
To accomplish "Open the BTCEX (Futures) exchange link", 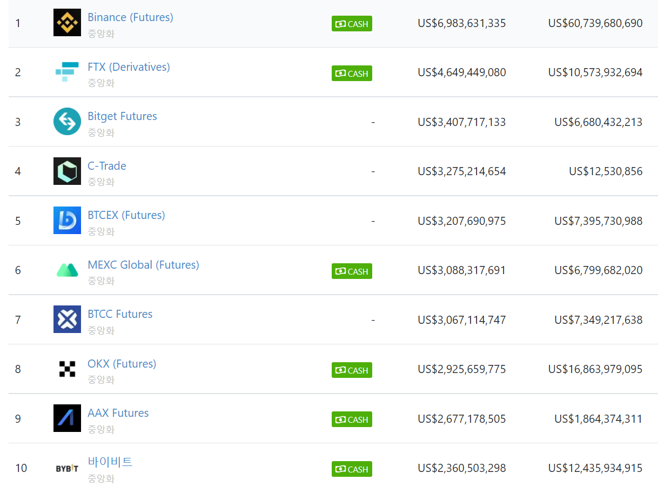I will coord(126,215).
